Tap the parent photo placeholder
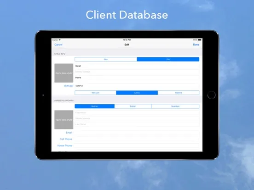Image resolution: width=254 pixels, height=190 pixels. coord(64,120)
